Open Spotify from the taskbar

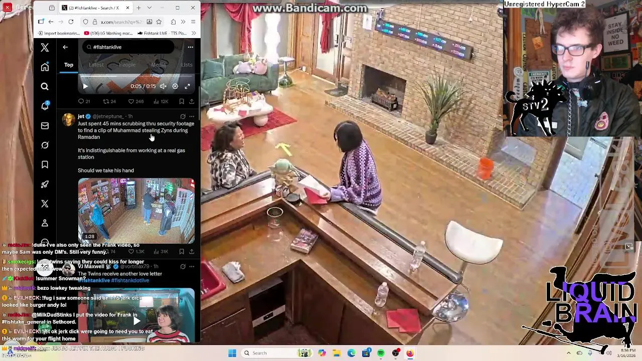pos(381,353)
